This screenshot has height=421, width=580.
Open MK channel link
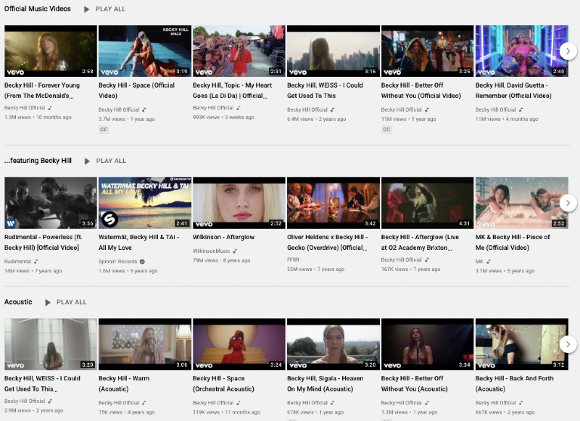click(x=479, y=262)
